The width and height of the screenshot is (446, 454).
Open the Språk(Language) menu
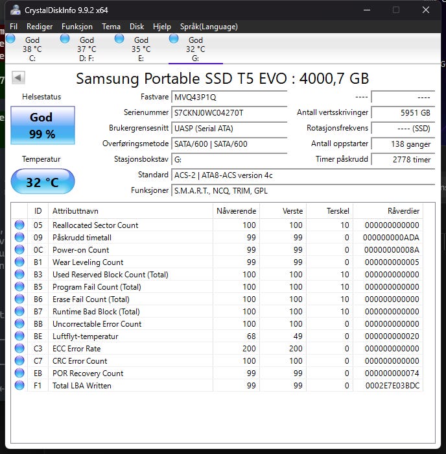[x=209, y=27]
